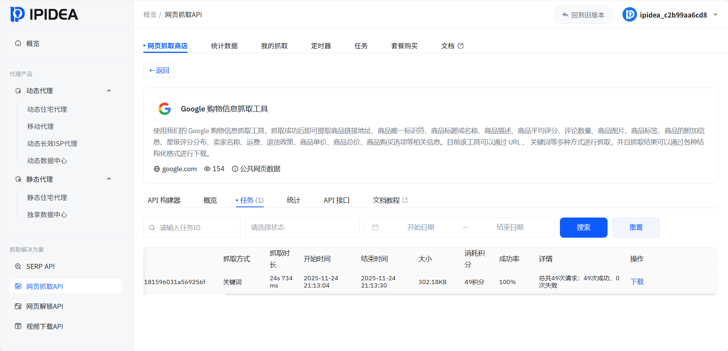
Task: Click the eye views icon beside 154
Action: pos(207,169)
